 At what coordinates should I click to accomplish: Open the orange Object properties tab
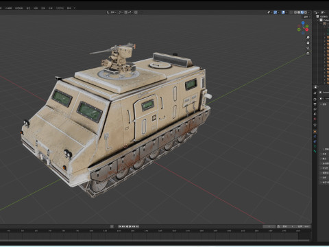[315, 132]
